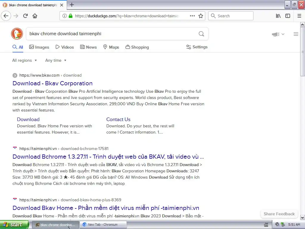The height and width of the screenshot is (229, 305).
Task: Show site information icon in address bar
Action: [x=64, y=16]
